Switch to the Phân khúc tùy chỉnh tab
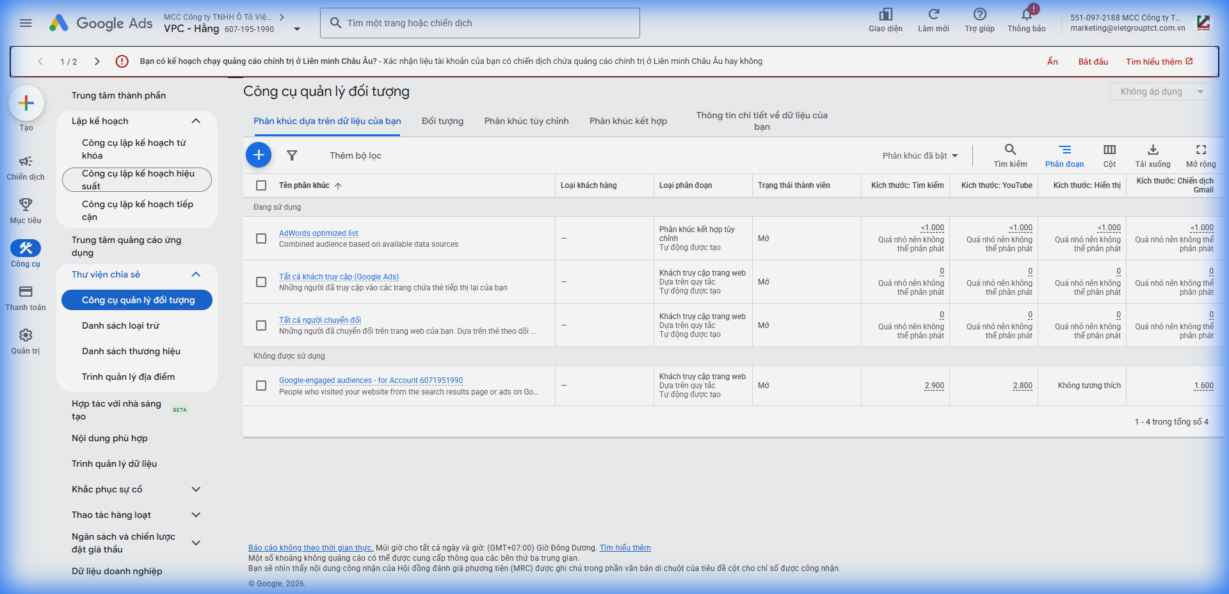This screenshot has width=1229, height=594. click(x=526, y=121)
